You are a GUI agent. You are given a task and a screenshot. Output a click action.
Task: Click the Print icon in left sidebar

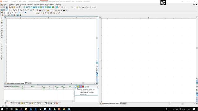pos(2,30)
